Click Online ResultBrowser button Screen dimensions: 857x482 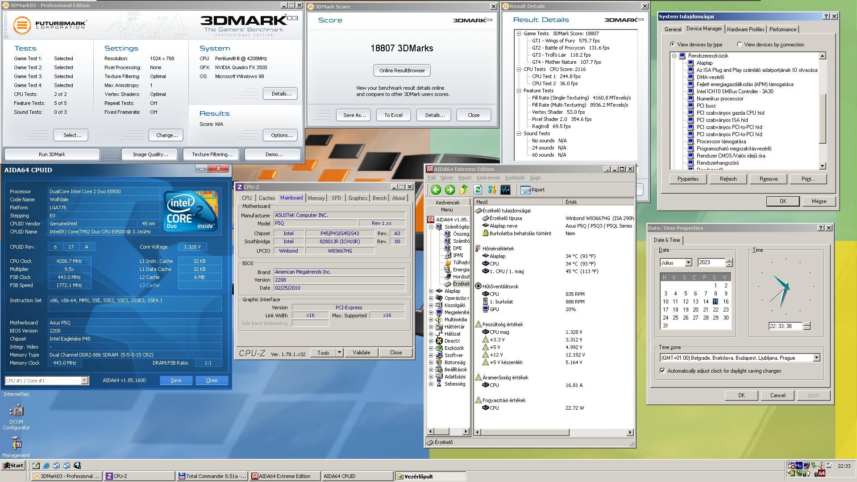point(402,71)
